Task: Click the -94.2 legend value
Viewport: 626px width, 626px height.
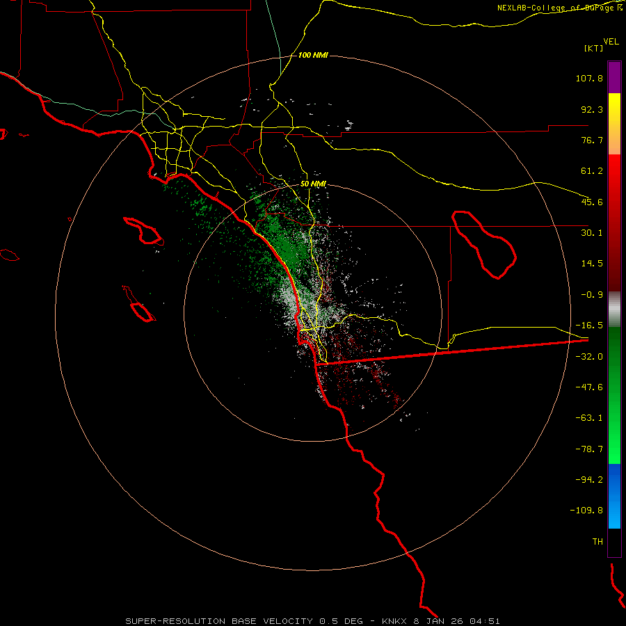Action: [589, 480]
